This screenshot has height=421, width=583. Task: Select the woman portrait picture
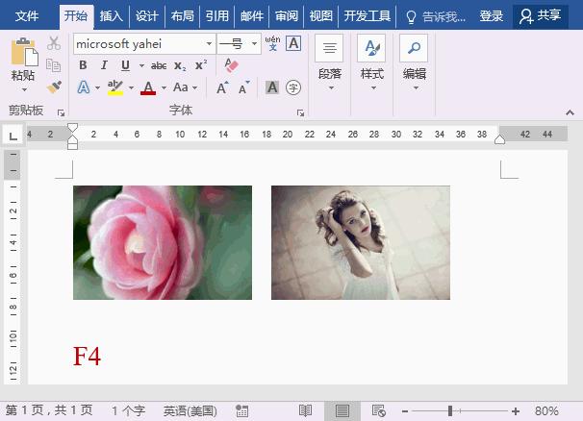coord(361,242)
